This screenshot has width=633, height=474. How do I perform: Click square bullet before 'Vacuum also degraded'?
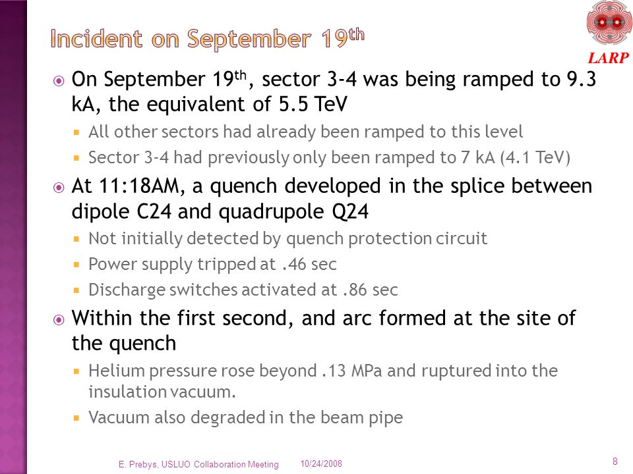tap(76, 418)
